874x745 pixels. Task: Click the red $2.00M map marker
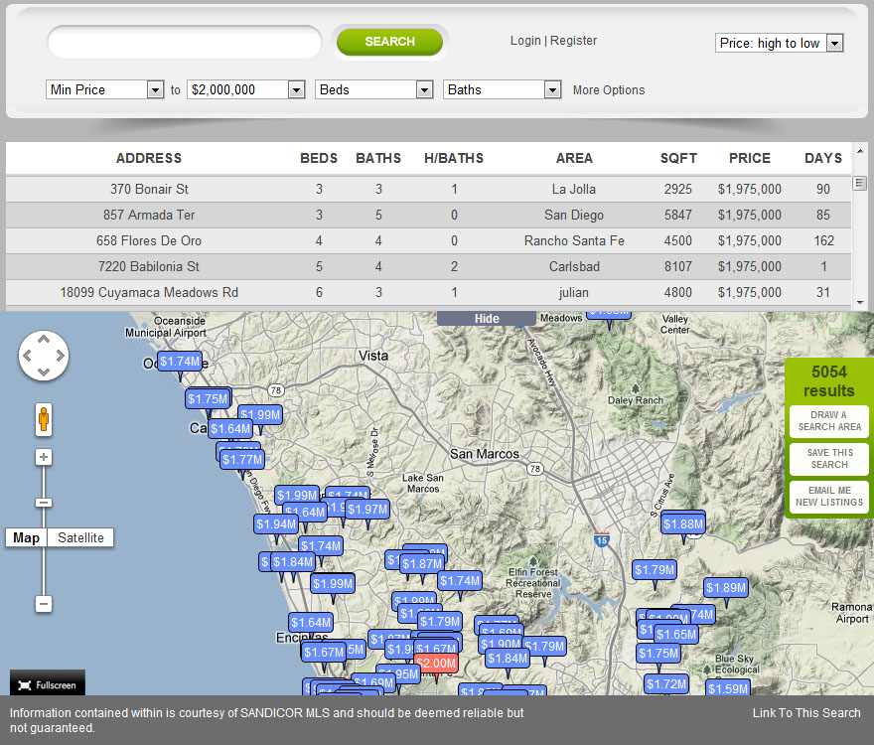coord(436,663)
